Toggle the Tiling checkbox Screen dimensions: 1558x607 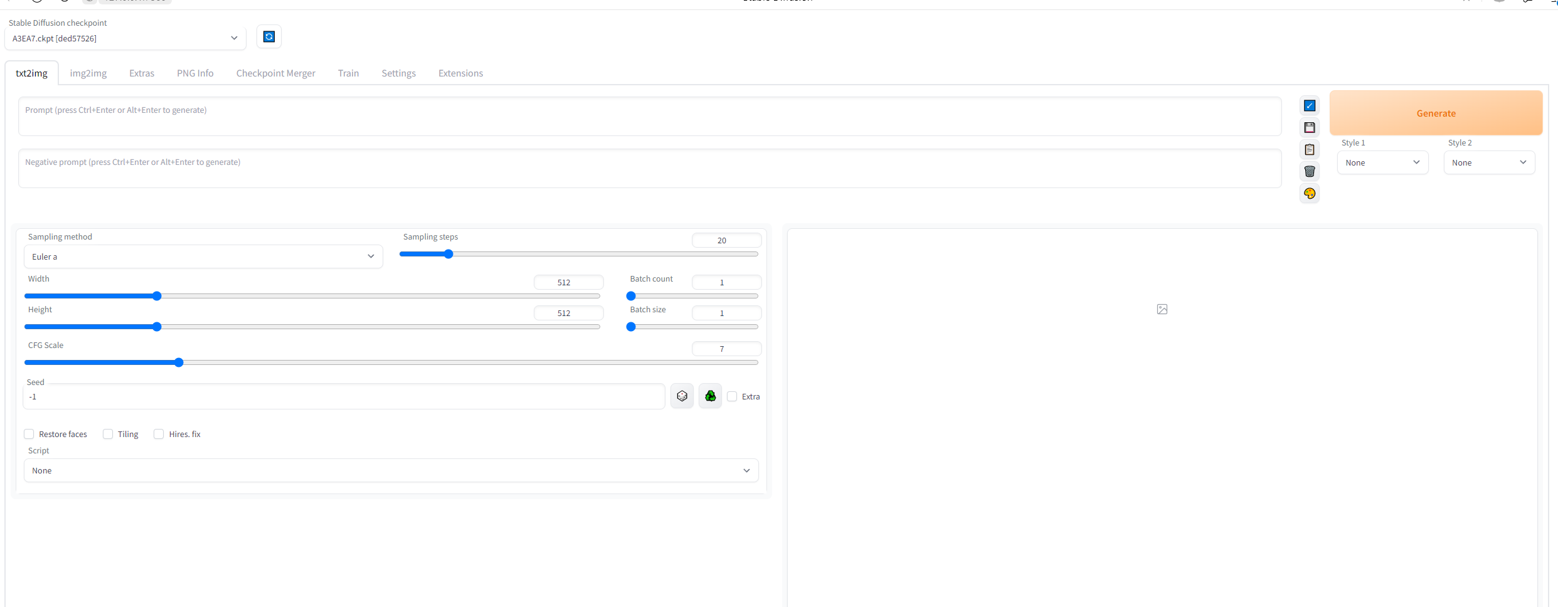coord(108,434)
